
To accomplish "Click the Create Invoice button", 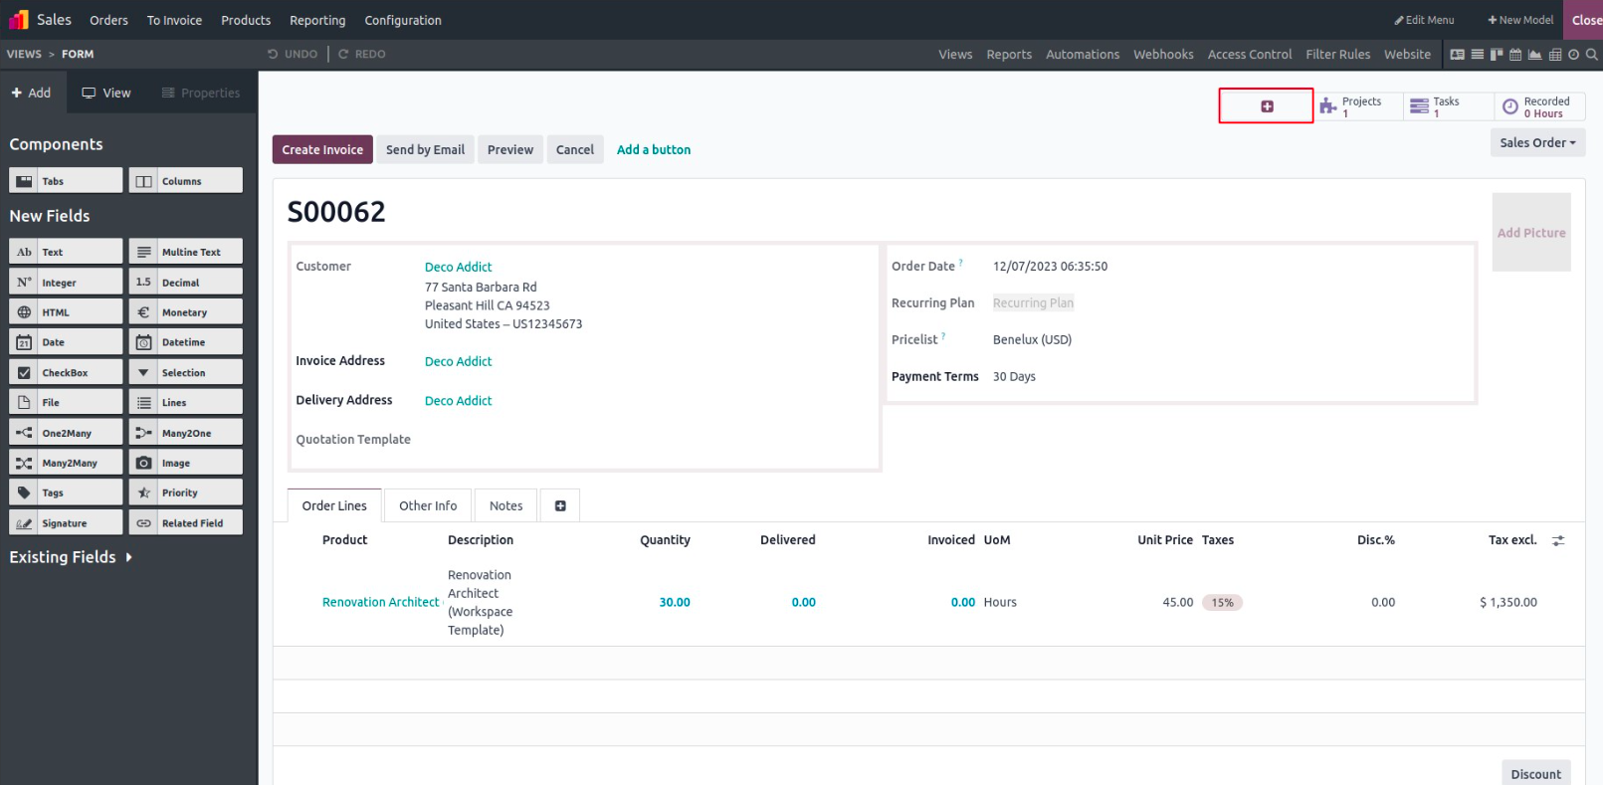I will click(x=322, y=150).
